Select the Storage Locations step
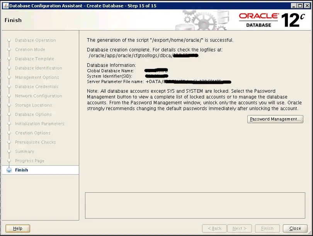Viewport: 313px width, 236px height. coord(34,105)
